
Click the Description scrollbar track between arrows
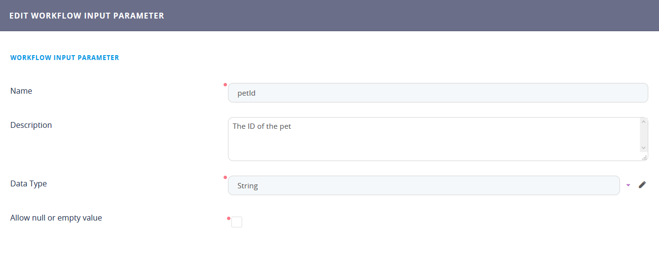click(643, 134)
